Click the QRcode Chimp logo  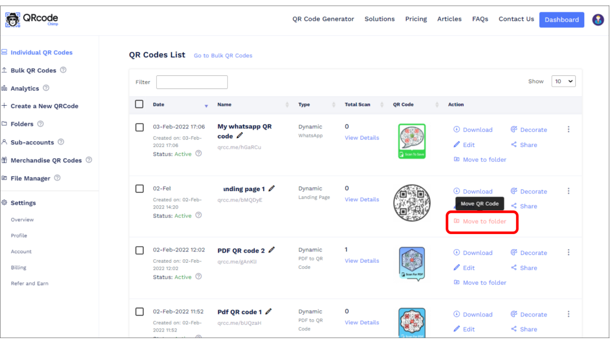pyautogui.click(x=31, y=19)
